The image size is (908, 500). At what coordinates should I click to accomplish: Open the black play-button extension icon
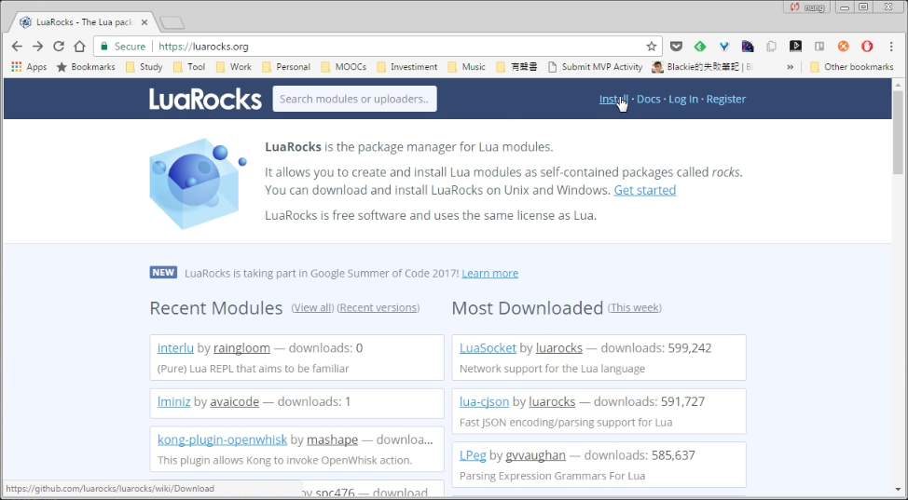coord(795,47)
